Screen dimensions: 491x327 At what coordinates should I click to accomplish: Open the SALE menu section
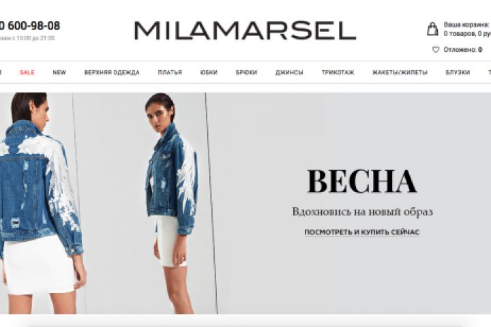[27, 72]
